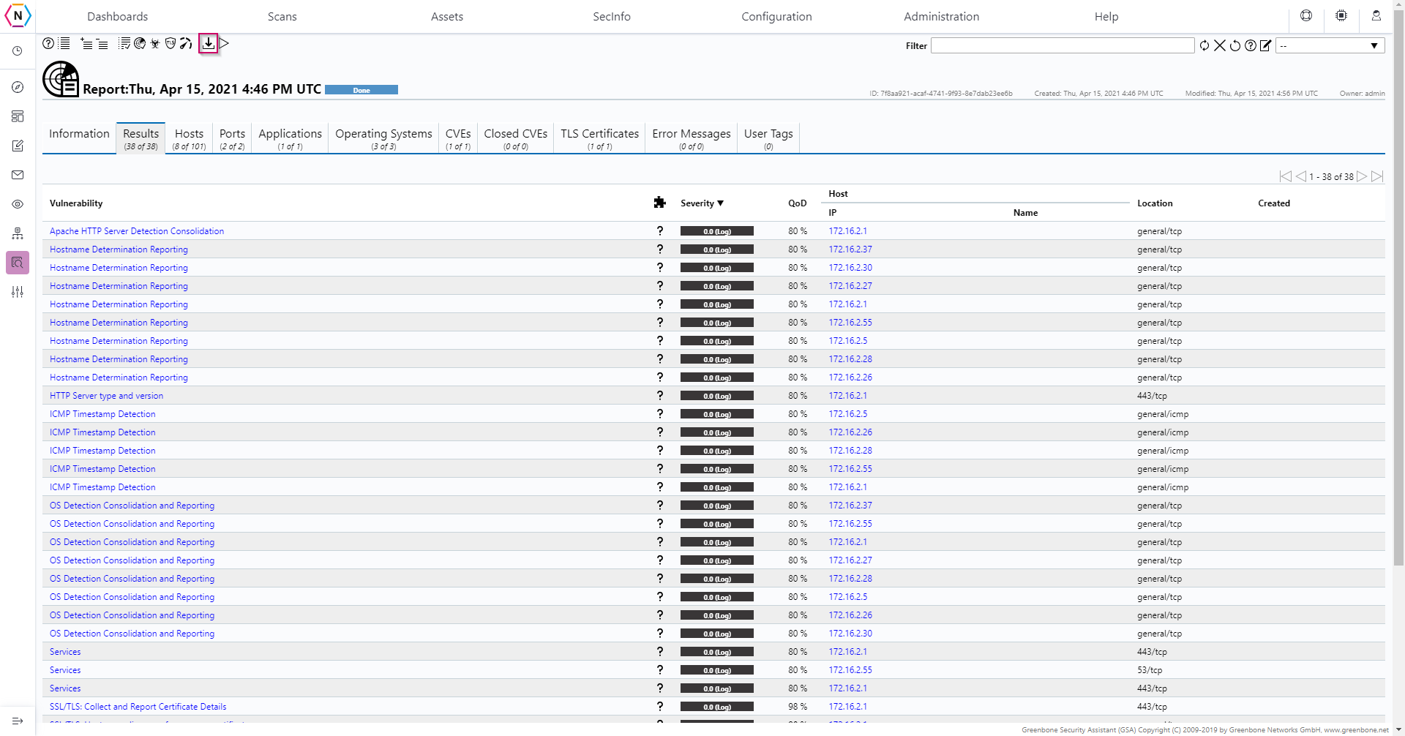Image resolution: width=1405 pixels, height=736 pixels.
Task: Sort results by Severity column
Action: click(702, 203)
